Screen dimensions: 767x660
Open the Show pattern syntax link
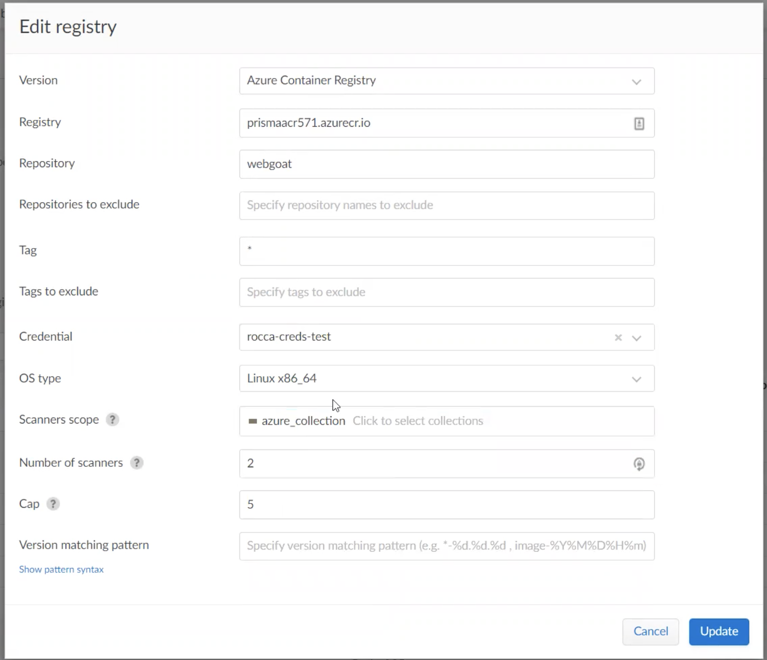tap(61, 569)
